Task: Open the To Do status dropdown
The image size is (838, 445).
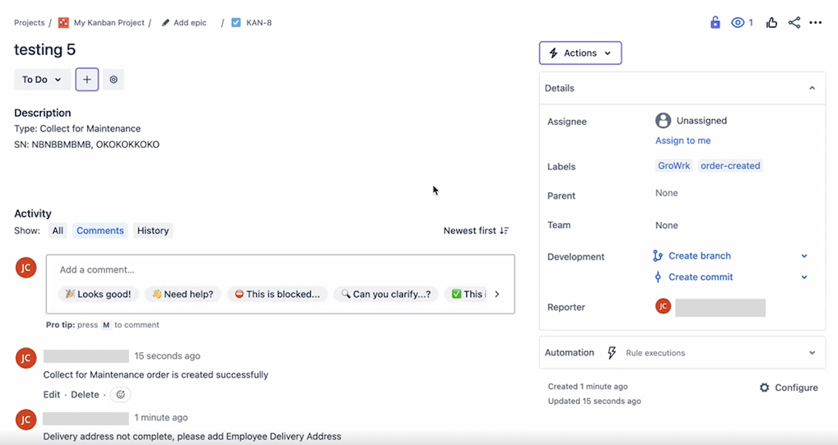Action: (x=42, y=79)
